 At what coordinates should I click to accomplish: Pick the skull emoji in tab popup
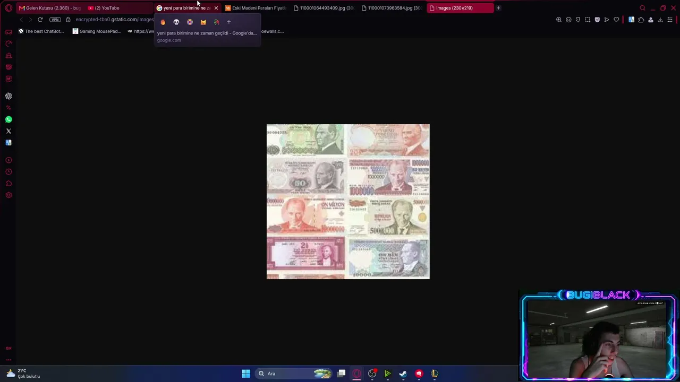(x=176, y=22)
